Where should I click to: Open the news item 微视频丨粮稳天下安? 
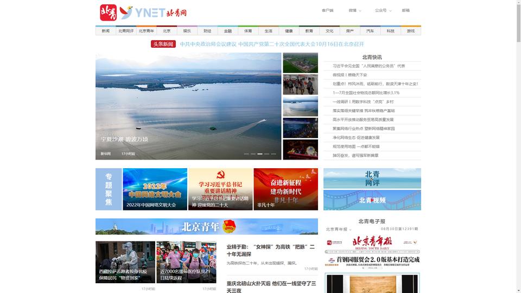[350, 75]
